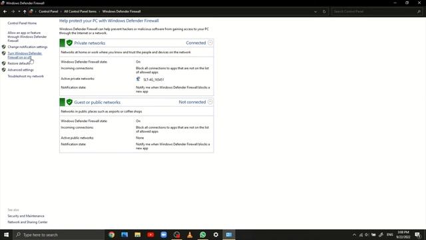Viewport: 426px width, 240px height.
Task: Click the Private networks heading
Action: [89, 43]
